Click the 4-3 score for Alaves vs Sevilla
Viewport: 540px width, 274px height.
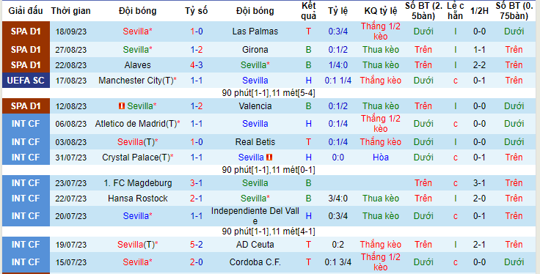197,65
